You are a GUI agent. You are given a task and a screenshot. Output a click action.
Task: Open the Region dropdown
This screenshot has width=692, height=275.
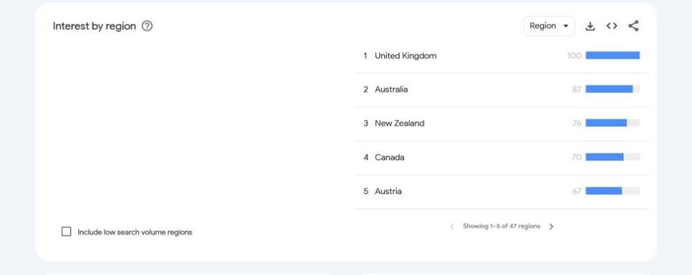click(549, 26)
